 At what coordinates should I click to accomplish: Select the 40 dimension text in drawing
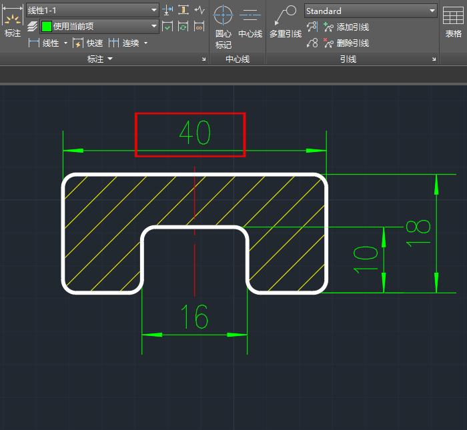point(194,133)
